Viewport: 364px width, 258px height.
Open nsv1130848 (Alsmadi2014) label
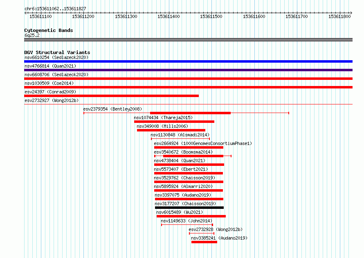180,135
